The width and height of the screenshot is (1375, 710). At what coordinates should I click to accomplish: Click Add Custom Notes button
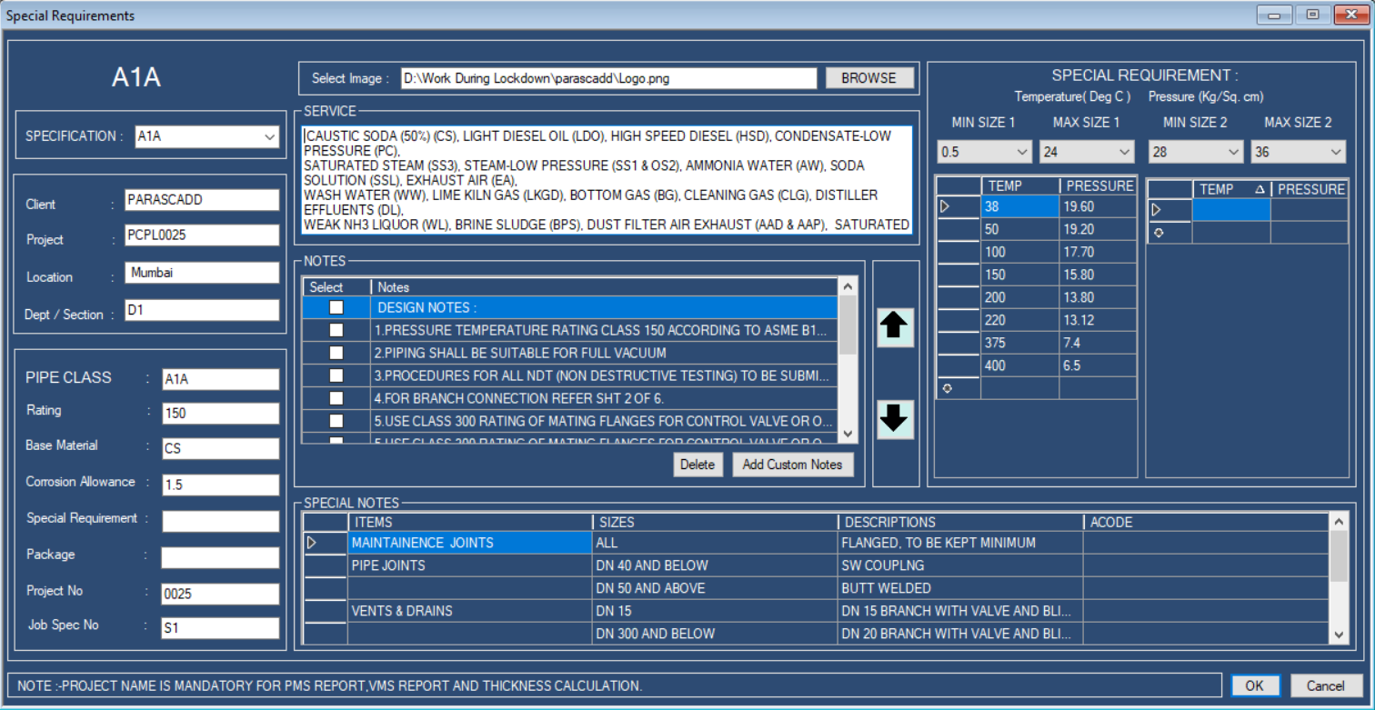pos(793,465)
